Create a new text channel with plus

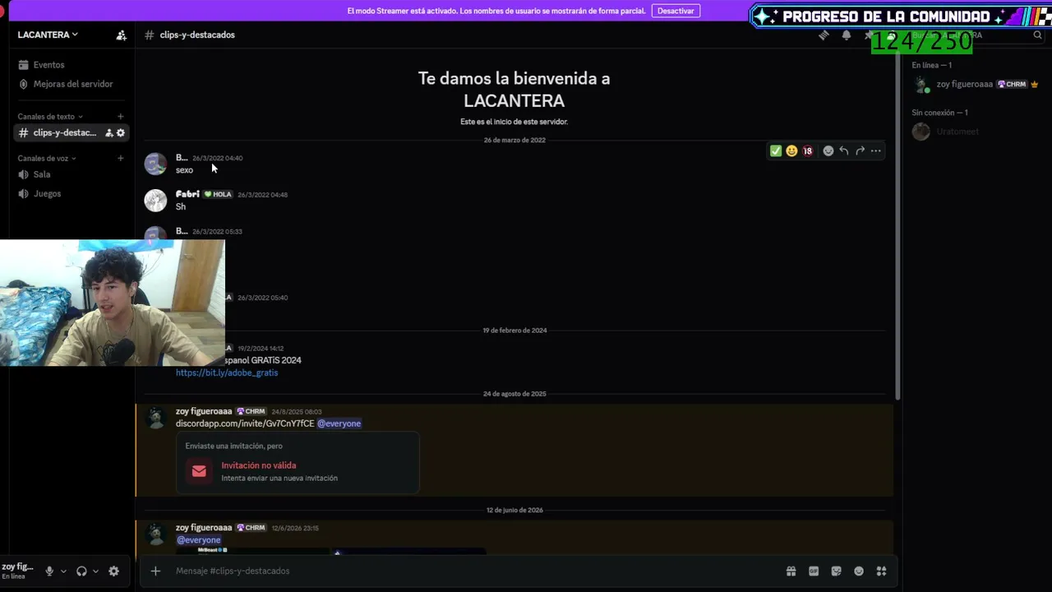click(x=121, y=117)
